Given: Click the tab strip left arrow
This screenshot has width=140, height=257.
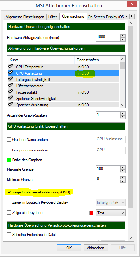Looking at the screenshot, I should [x=127, y=16].
